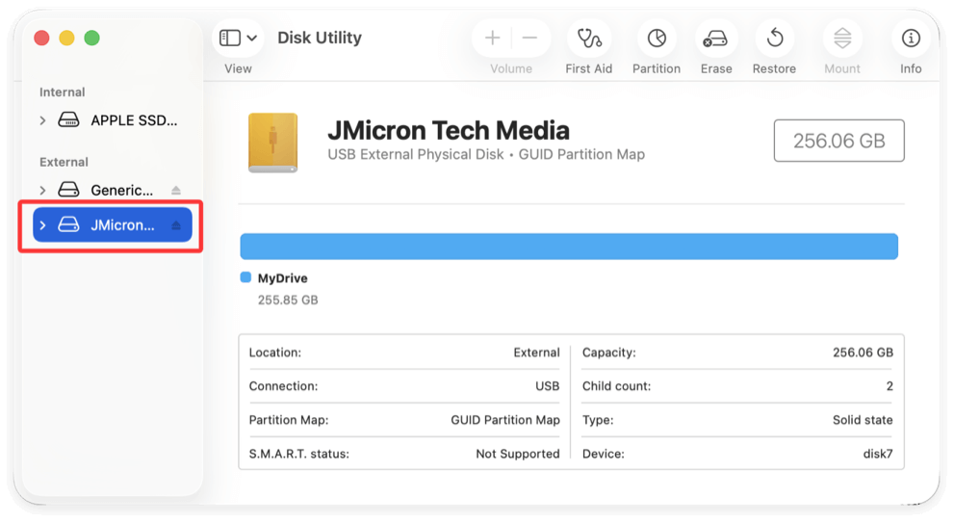Viewport: 954px width, 523px height.
Task: Click the Child count value 2
Action: pyautogui.click(x=890, y=386)
